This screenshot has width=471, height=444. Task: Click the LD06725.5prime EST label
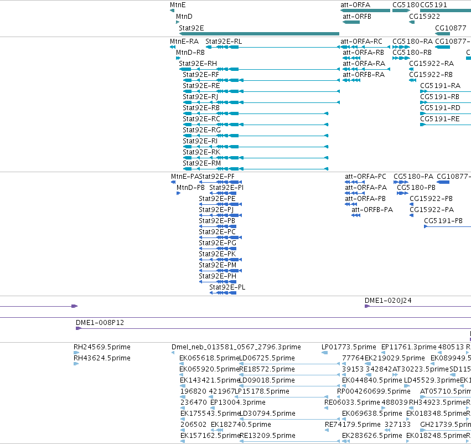267,358
